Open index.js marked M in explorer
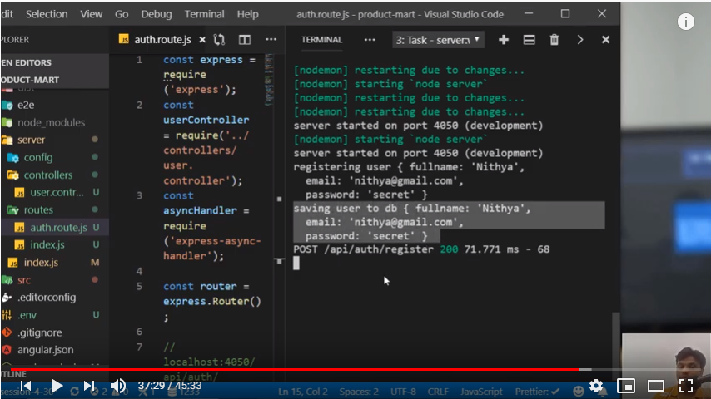The height and width of the screenshot is (399, 711). tap(41, 263)
